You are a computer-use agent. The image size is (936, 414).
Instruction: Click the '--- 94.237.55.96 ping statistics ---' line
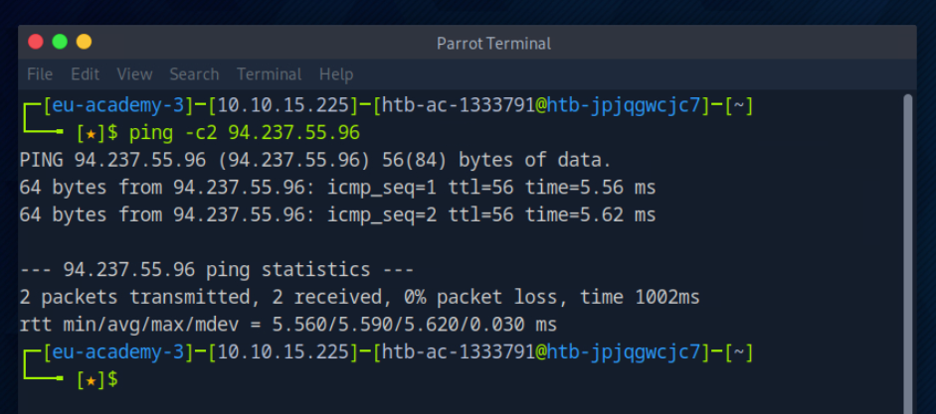[216, 269]
